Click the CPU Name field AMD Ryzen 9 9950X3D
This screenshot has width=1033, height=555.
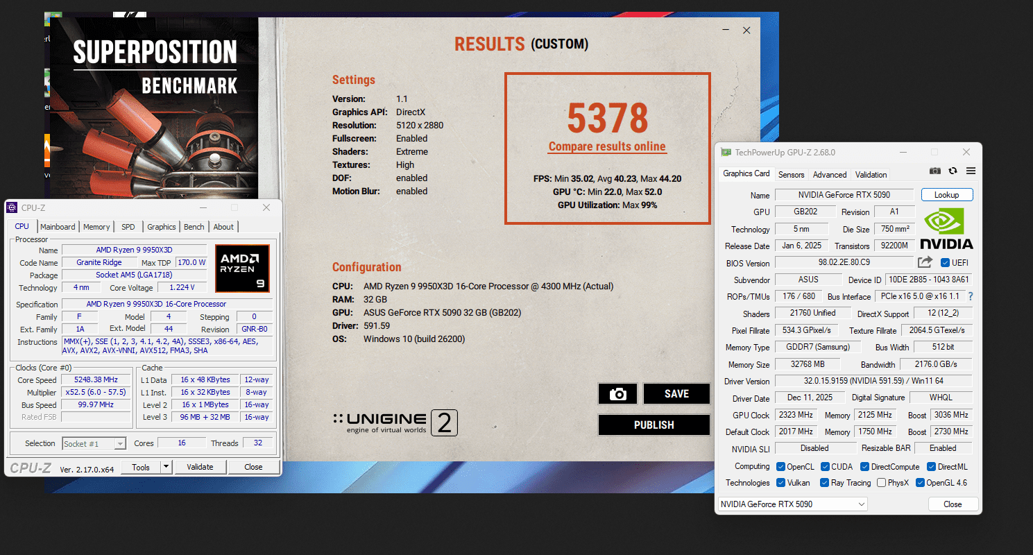tap(134, 250)
